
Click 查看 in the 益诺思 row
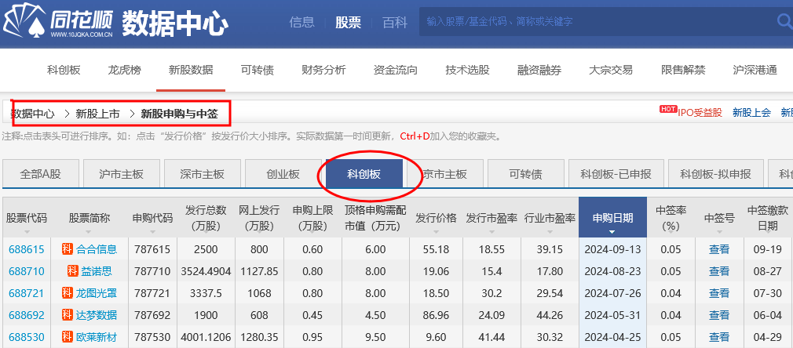point(718,271)
